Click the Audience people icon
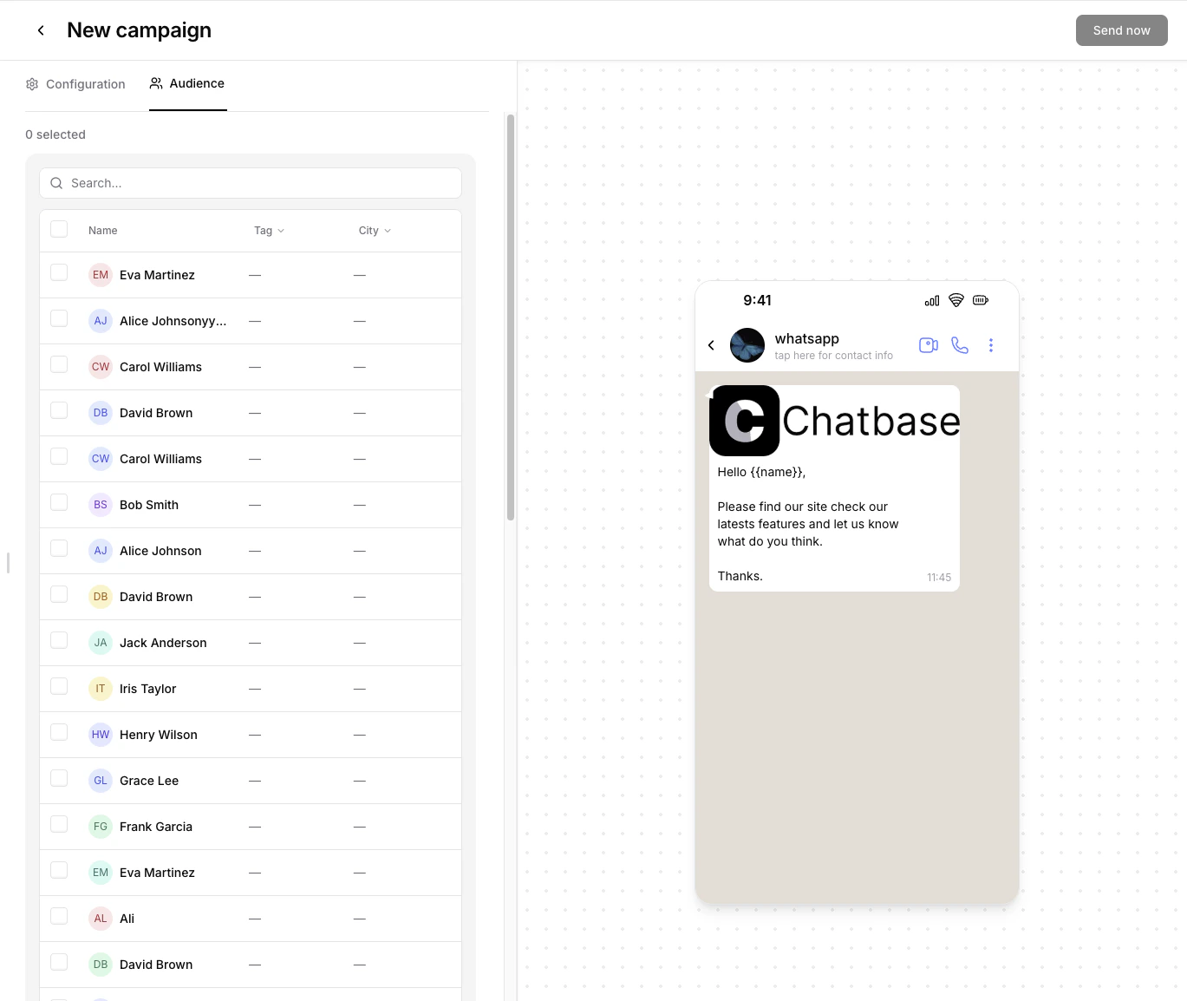Viewport: 1187px width, 1001px height. (x=156, y=83)
